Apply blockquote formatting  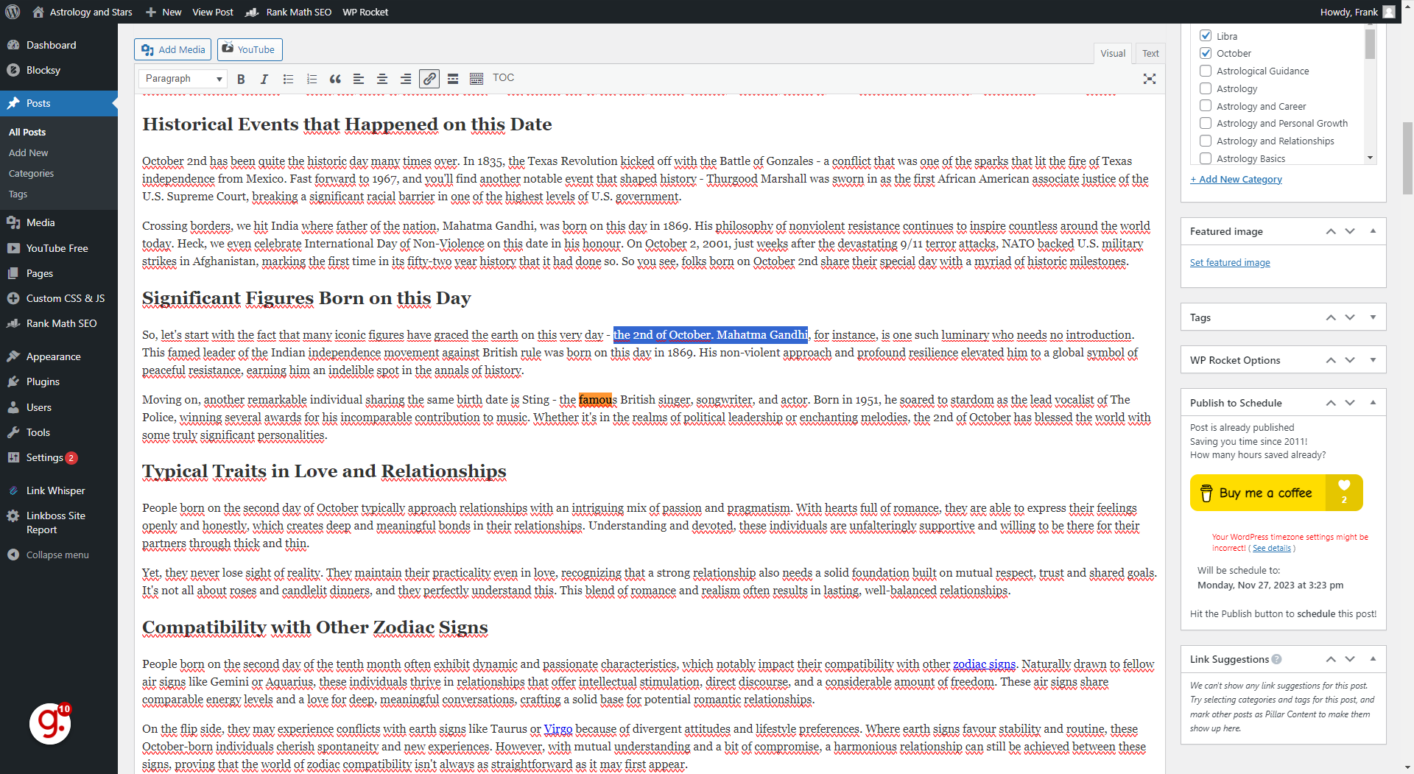[335, 79]
